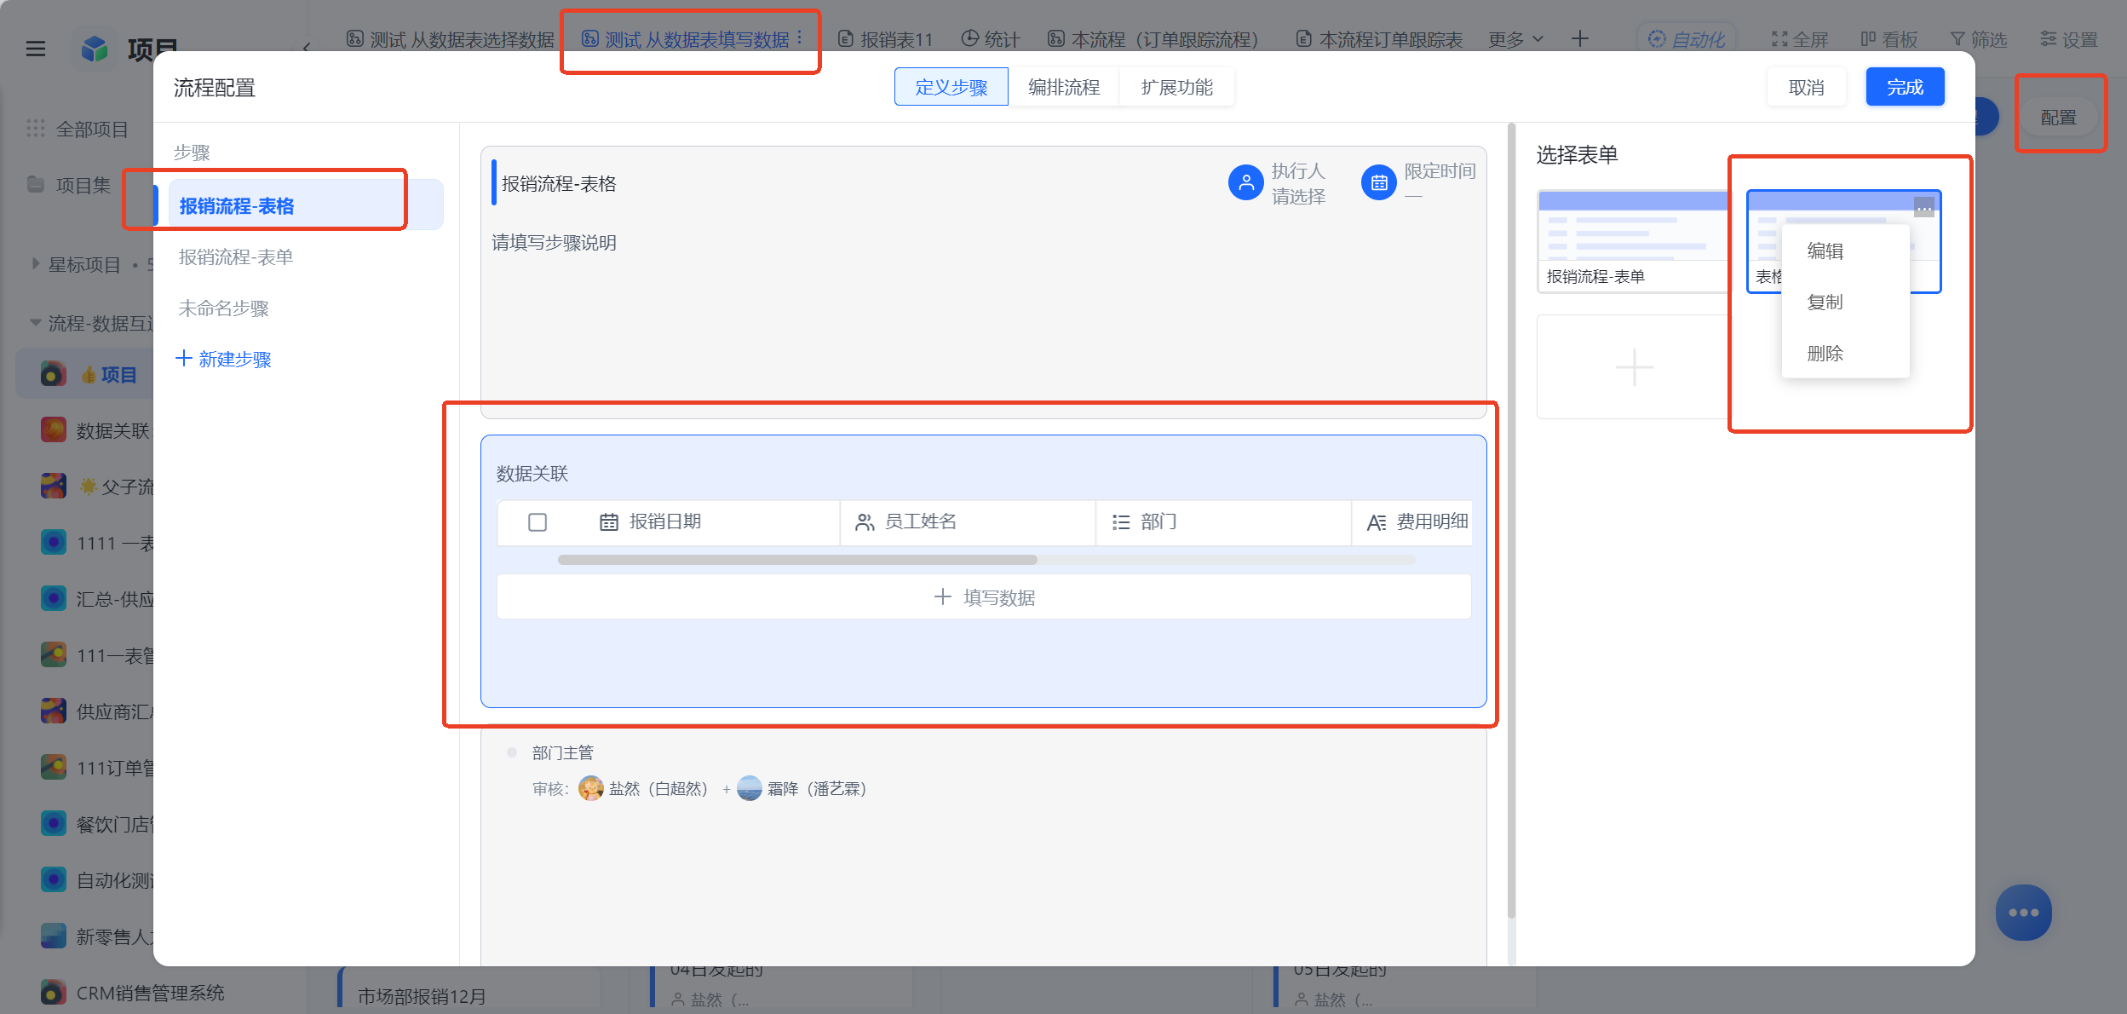Click the vertical scrollbar of the step panel

point(1511,520)
